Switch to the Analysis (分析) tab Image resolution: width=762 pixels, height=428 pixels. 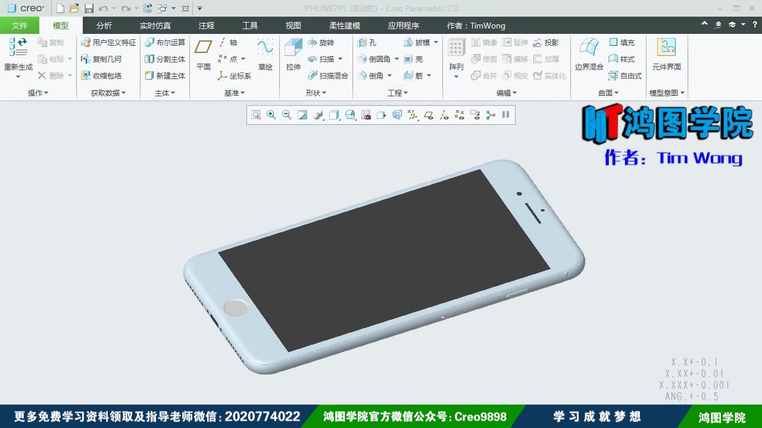coord(104,25)
